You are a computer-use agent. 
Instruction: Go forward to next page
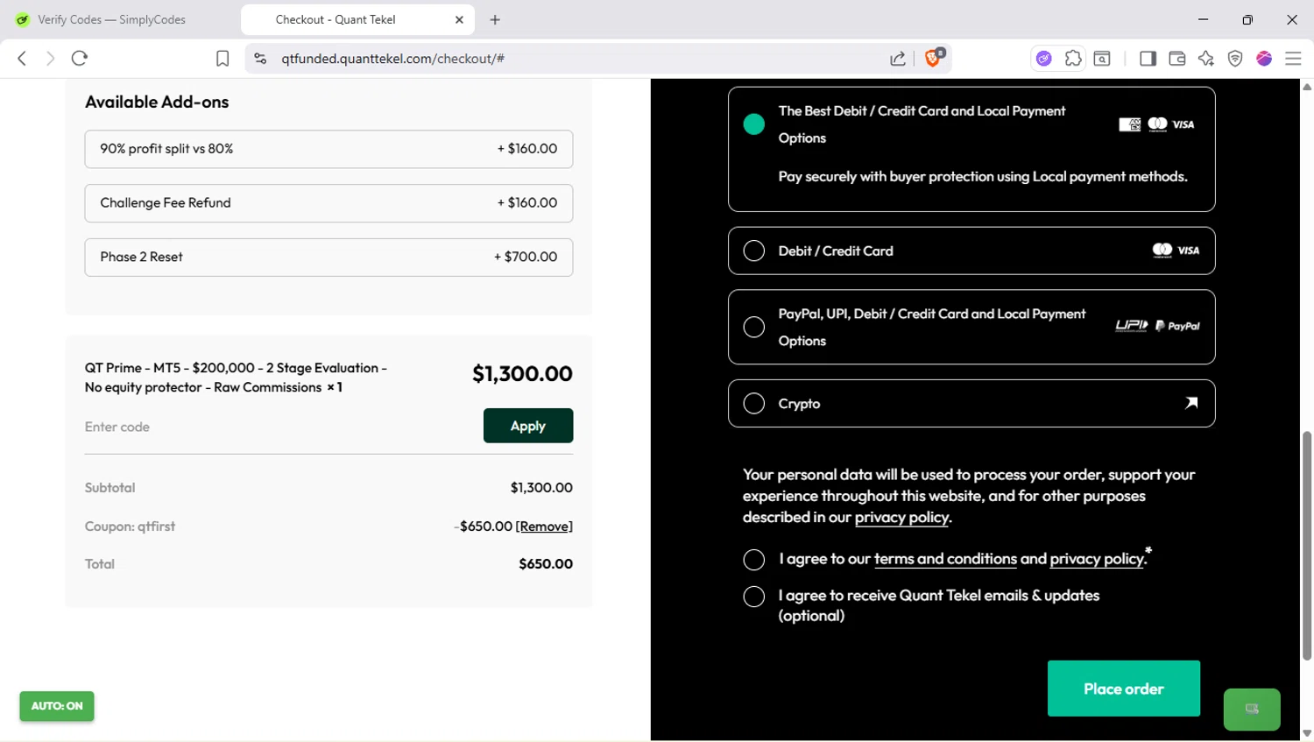[51, 59]
